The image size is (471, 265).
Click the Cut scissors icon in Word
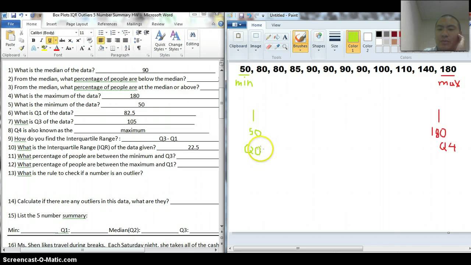point(21,33)
